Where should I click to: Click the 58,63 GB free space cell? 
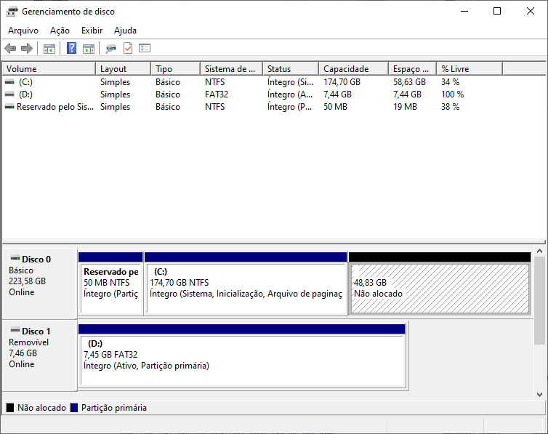click(x=409, y=81)
